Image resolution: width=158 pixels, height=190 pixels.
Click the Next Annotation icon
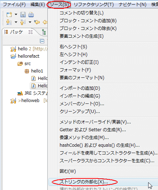point(9,22)
